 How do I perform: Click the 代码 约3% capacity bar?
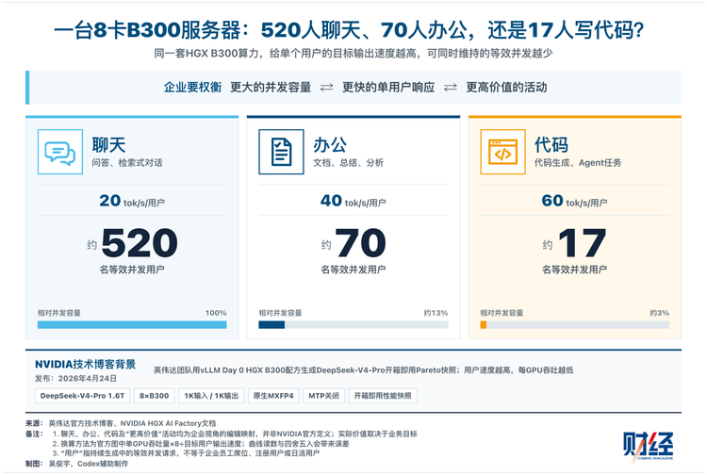coord(575,325)
